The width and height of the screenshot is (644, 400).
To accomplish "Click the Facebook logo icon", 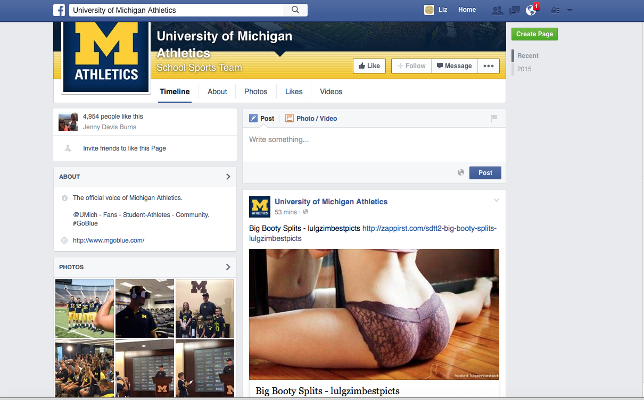I will 59,10.
